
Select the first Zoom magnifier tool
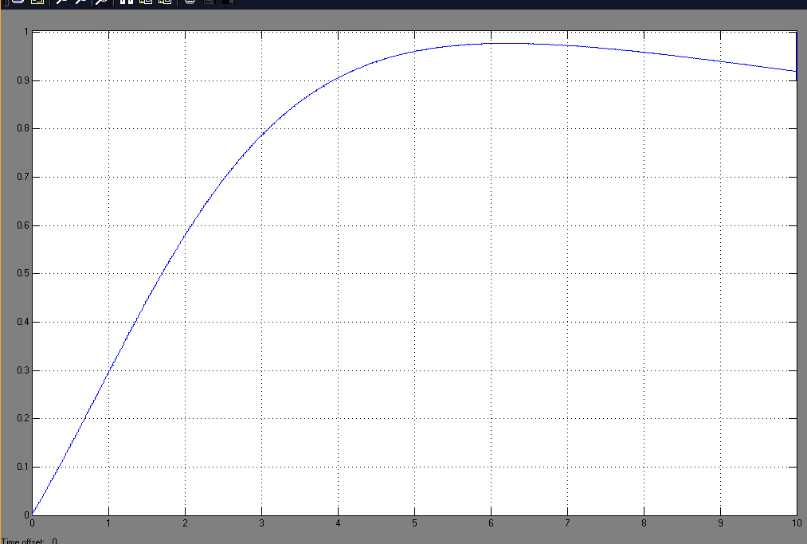point(62,2)
